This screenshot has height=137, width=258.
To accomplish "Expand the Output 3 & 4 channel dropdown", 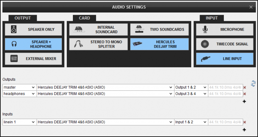I will point(191,94).
